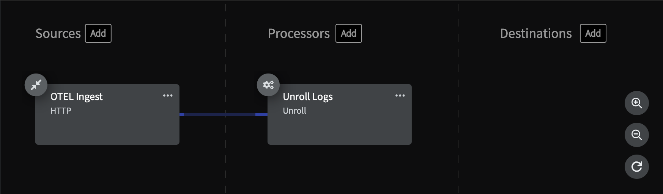663x194 pixels.
Task: Click the HTTP label on the source node
Action: click(61, 111)
